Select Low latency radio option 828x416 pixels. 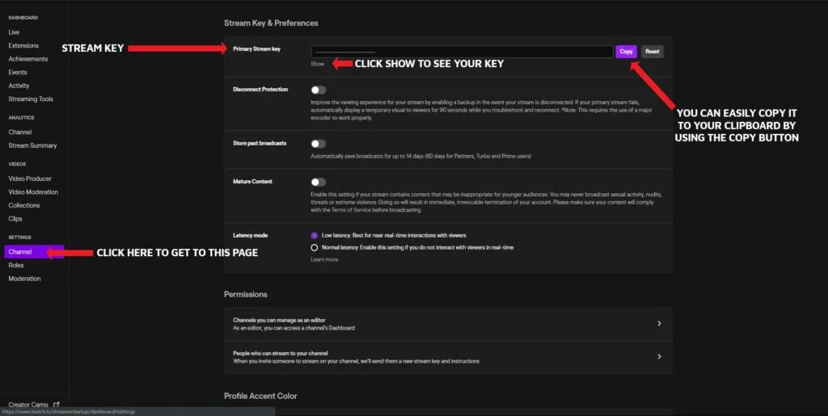pyautogui.click(x=315, y=235)
